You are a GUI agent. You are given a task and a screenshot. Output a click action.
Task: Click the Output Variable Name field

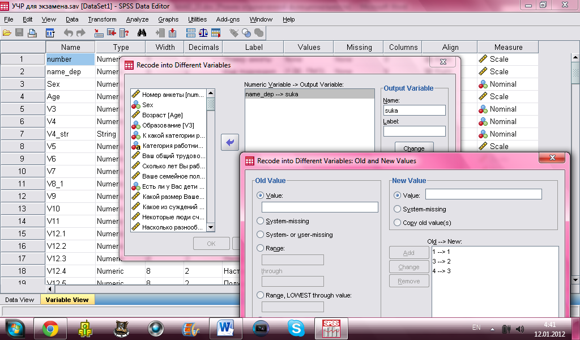click(414, 110)
